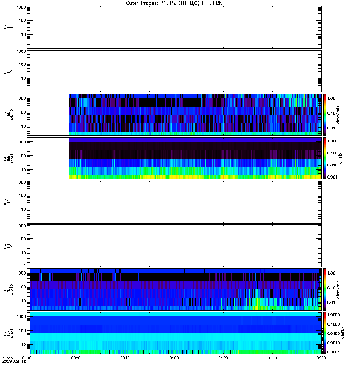Viewport: 348px width, 371px height.
Task: Click '1.00' on thb edc12 color scale
Action: (x=331, y=98)
